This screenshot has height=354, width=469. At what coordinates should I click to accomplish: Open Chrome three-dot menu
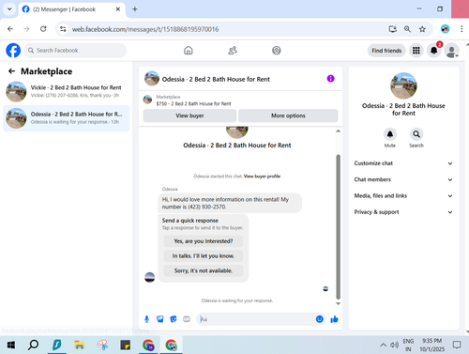click(461, 29)
